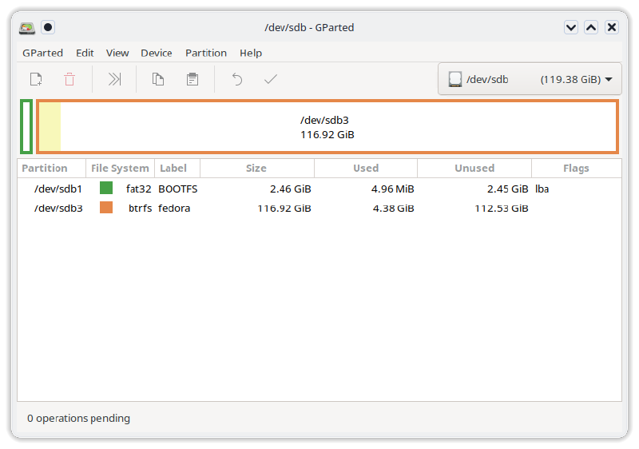Open the Device menu

(156, 53)
